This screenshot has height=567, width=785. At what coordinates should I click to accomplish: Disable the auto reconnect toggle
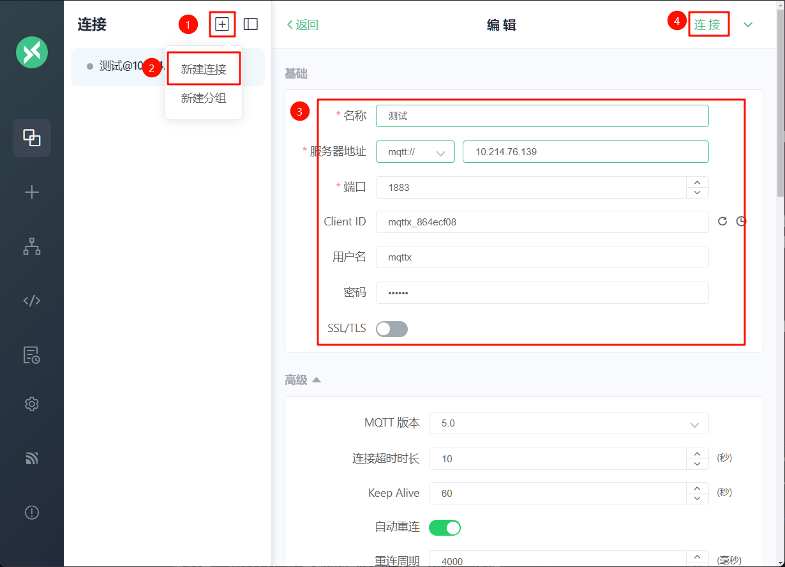(445, 527)
